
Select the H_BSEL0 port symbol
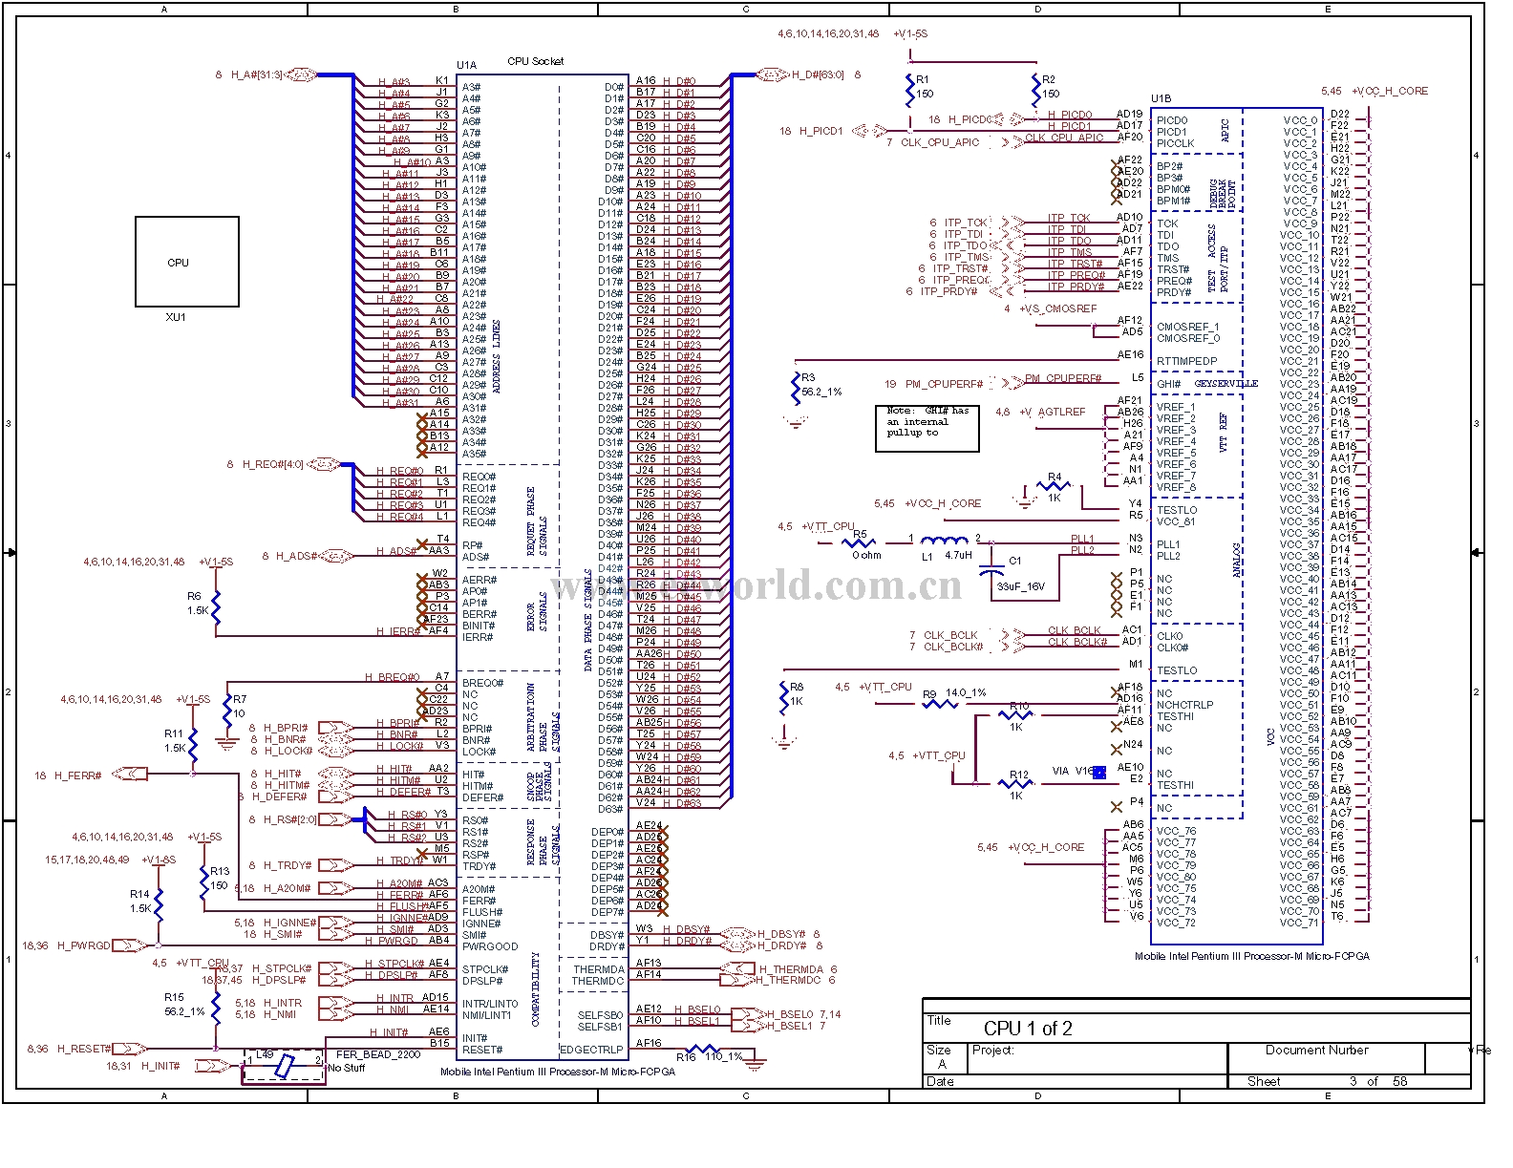coord(749,1014)
